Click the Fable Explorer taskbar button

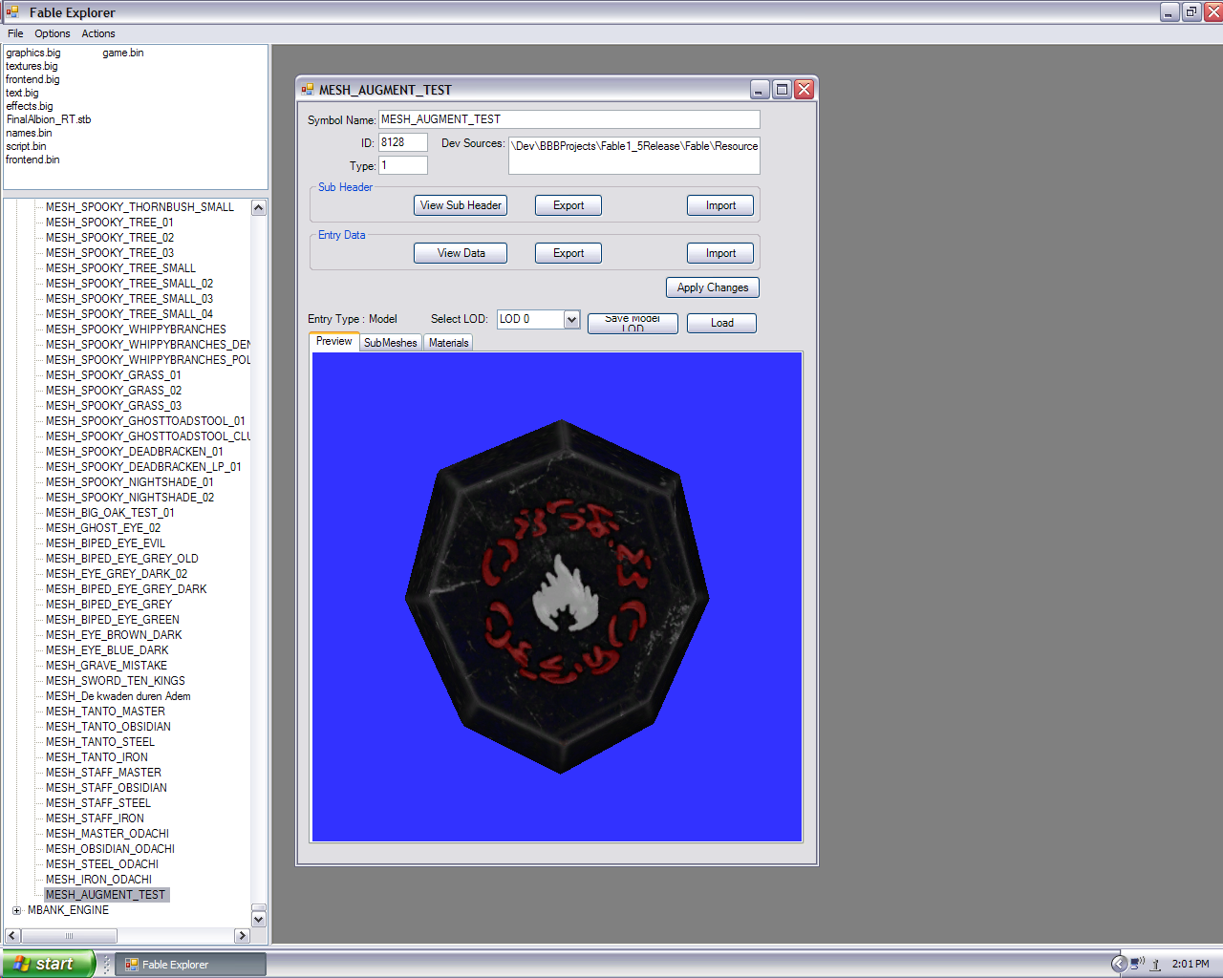click(x=189, y=965)
